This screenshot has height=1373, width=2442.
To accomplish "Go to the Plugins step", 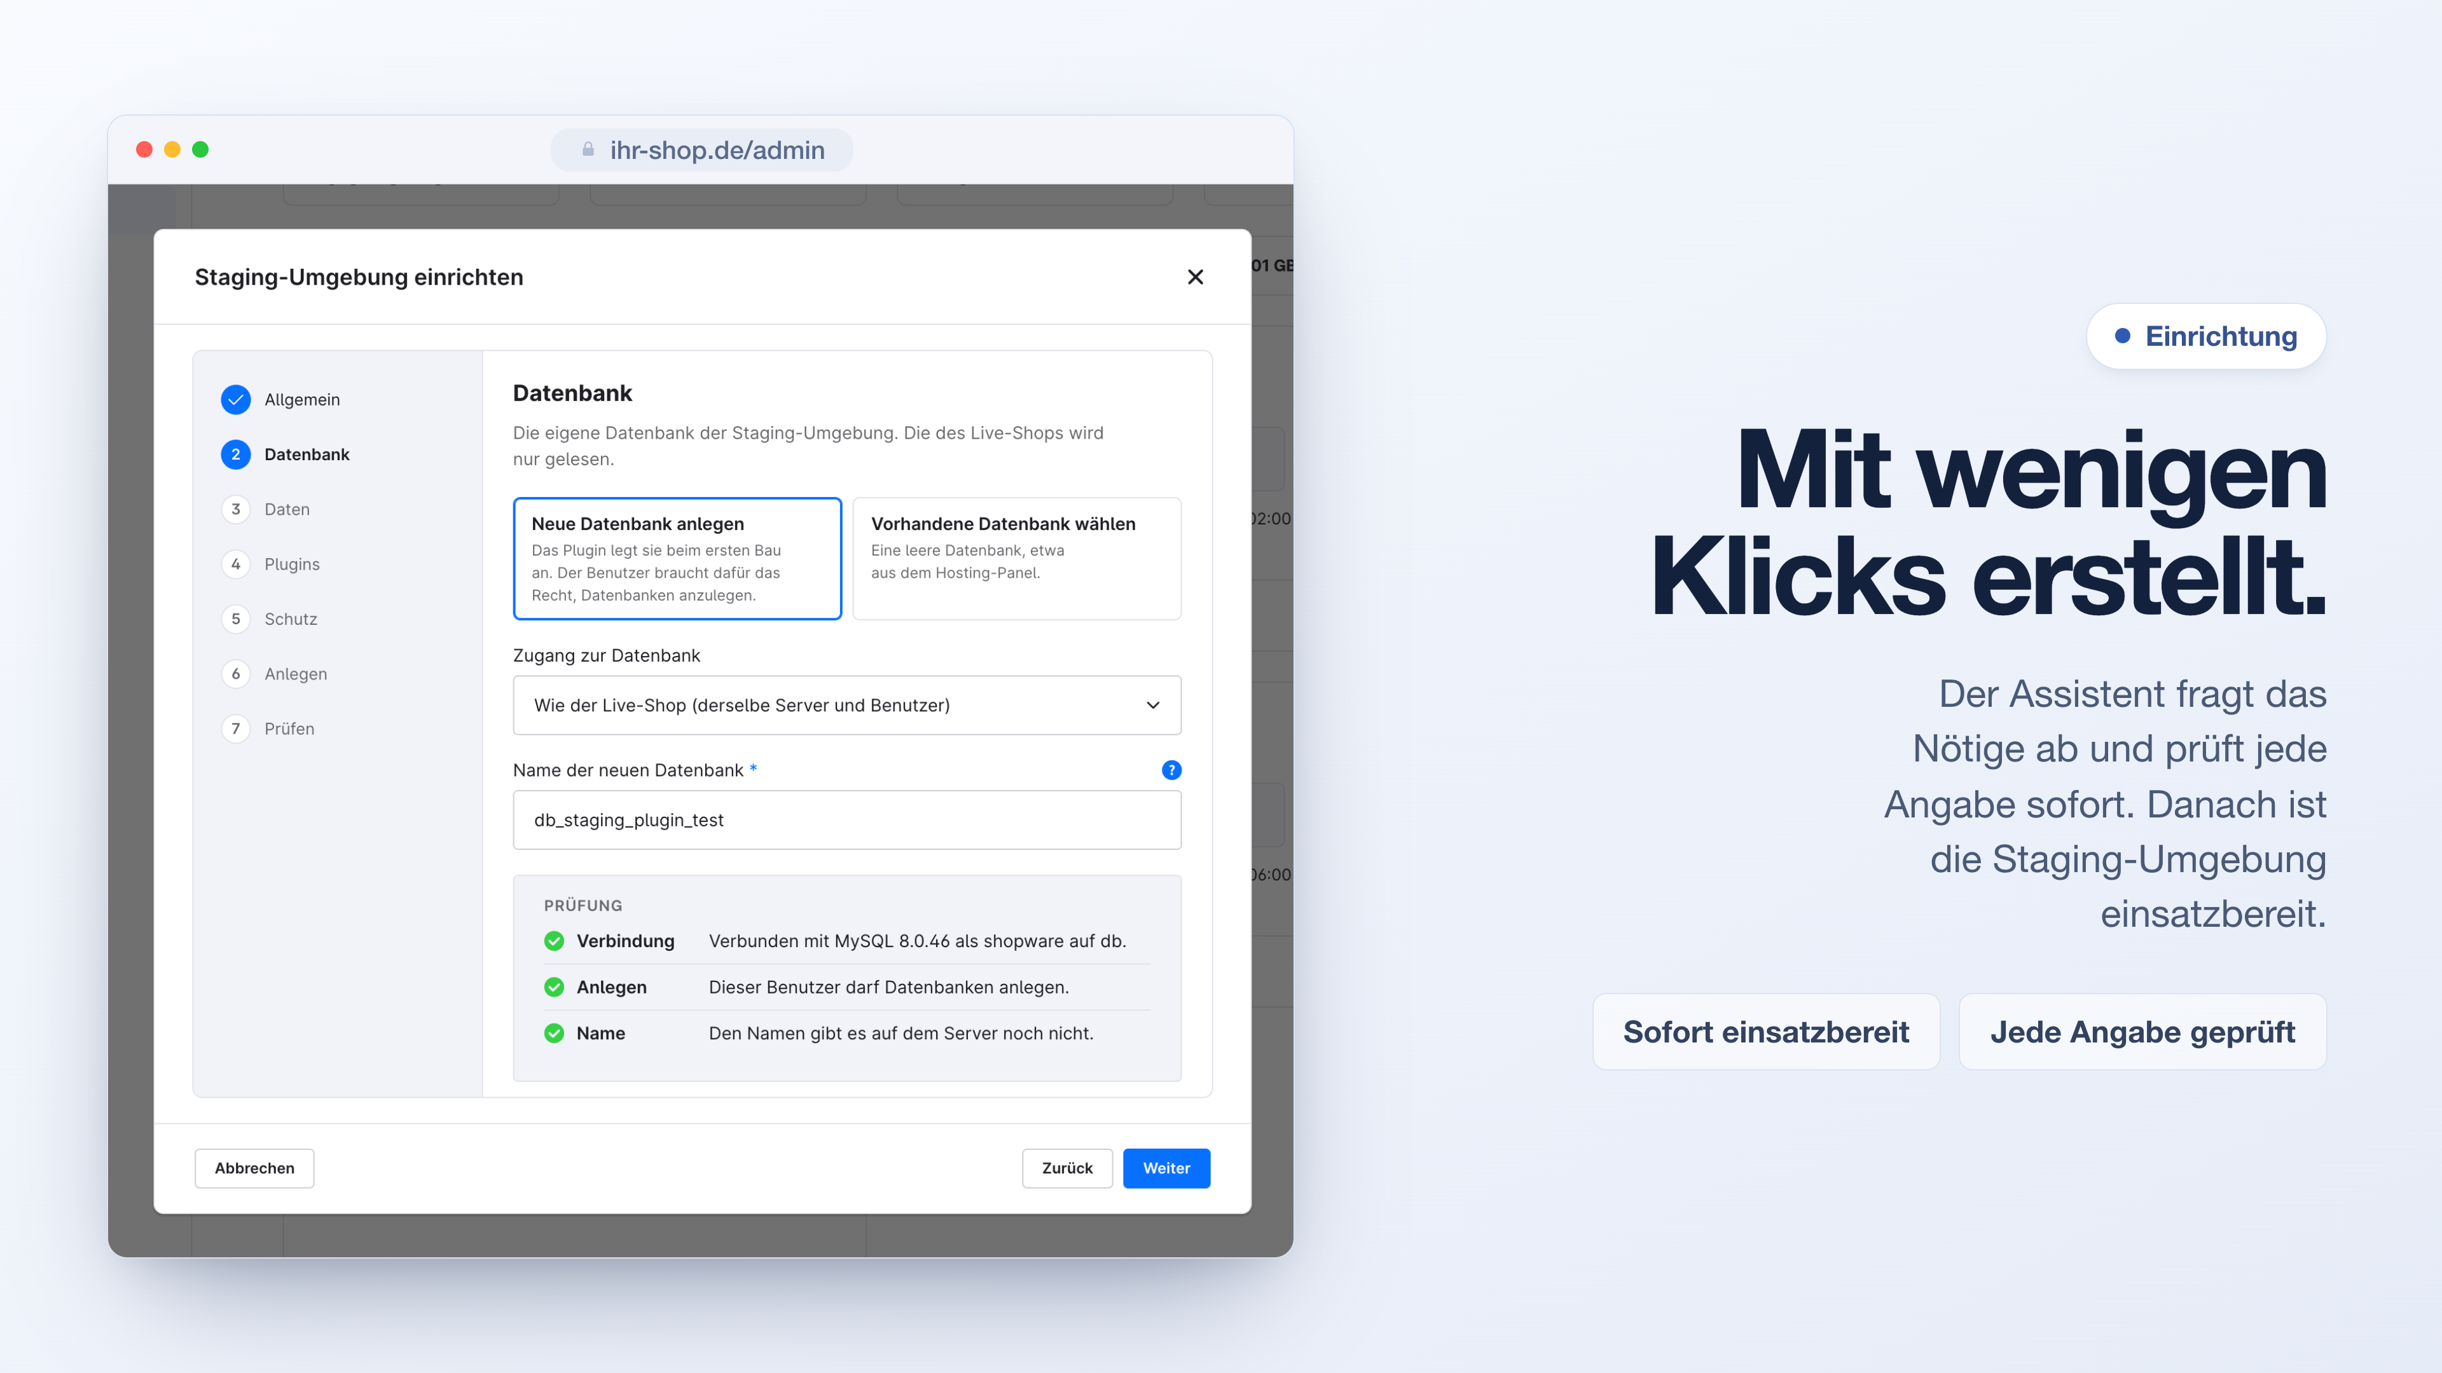I will coord(292,564).
